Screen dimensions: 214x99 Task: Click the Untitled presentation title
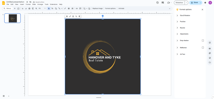15,2
